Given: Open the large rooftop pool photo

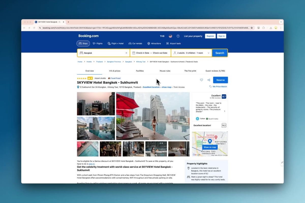Looking at the screenshot, I should click(153, 116).
